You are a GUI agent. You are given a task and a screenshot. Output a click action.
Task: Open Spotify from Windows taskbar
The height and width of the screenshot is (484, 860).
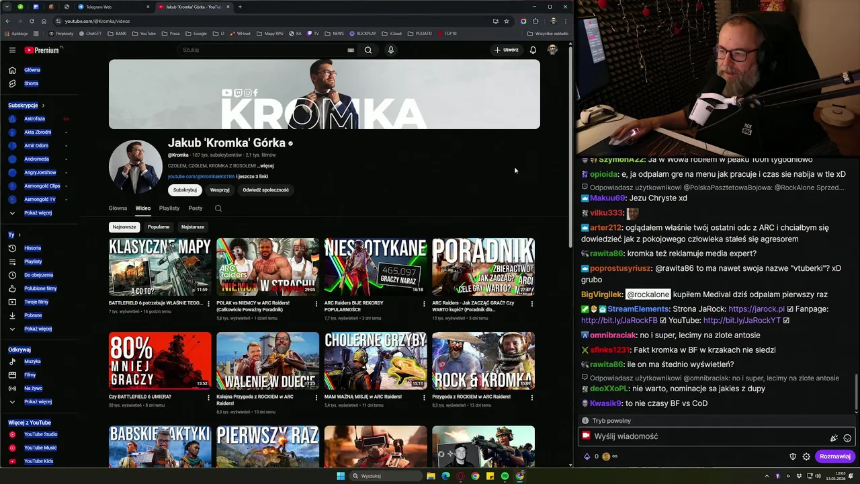(505, 476)
